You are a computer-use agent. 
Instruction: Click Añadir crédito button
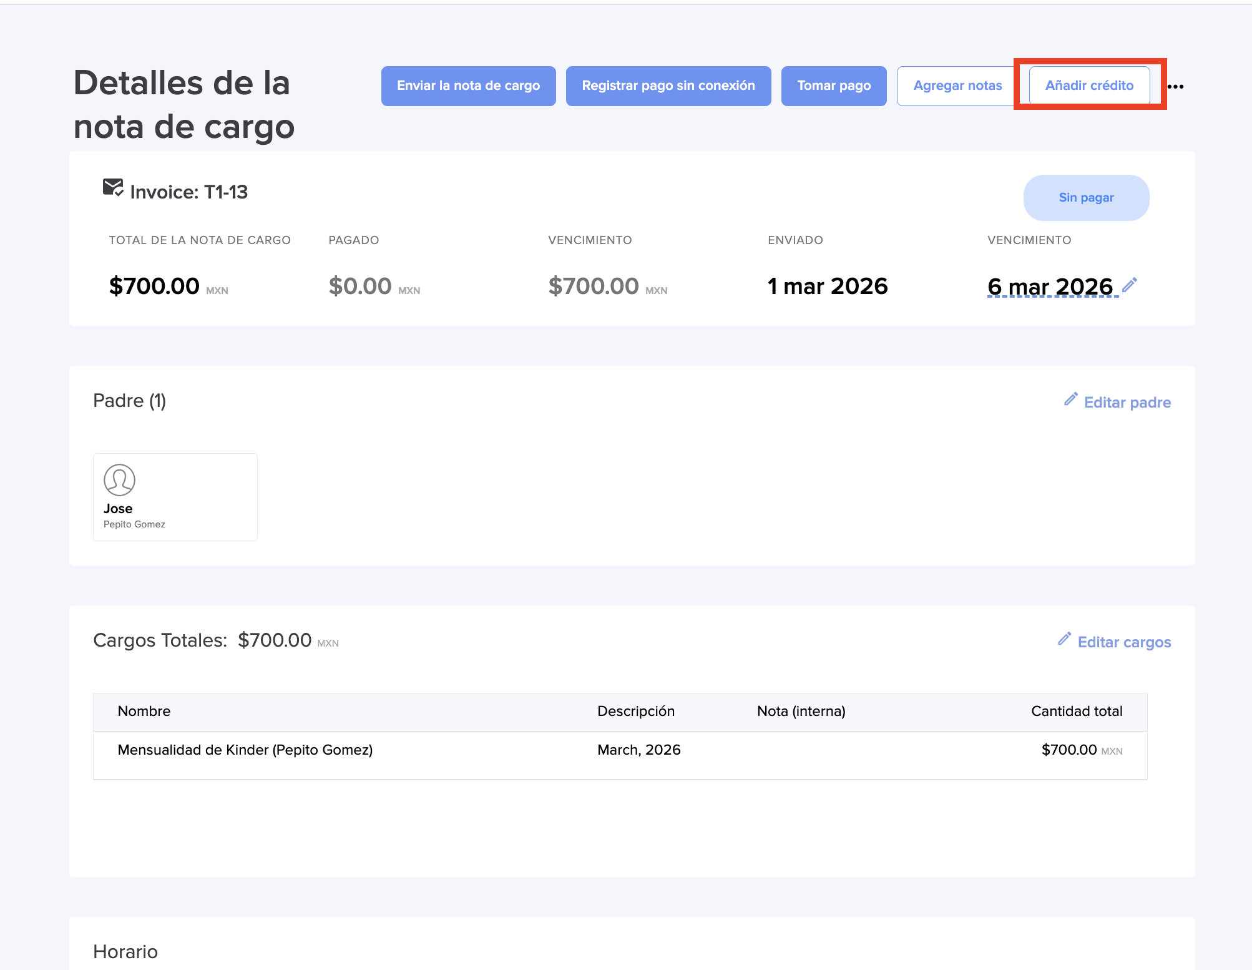click(1088, 86)
